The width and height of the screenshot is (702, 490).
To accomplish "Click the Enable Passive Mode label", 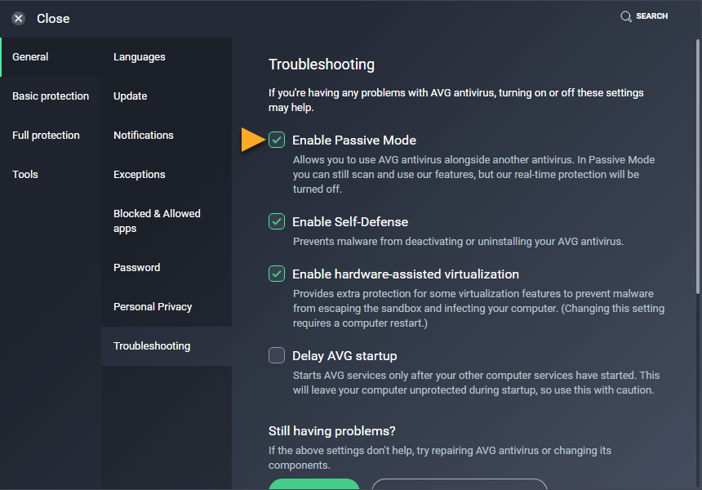I will pos(354,140).
